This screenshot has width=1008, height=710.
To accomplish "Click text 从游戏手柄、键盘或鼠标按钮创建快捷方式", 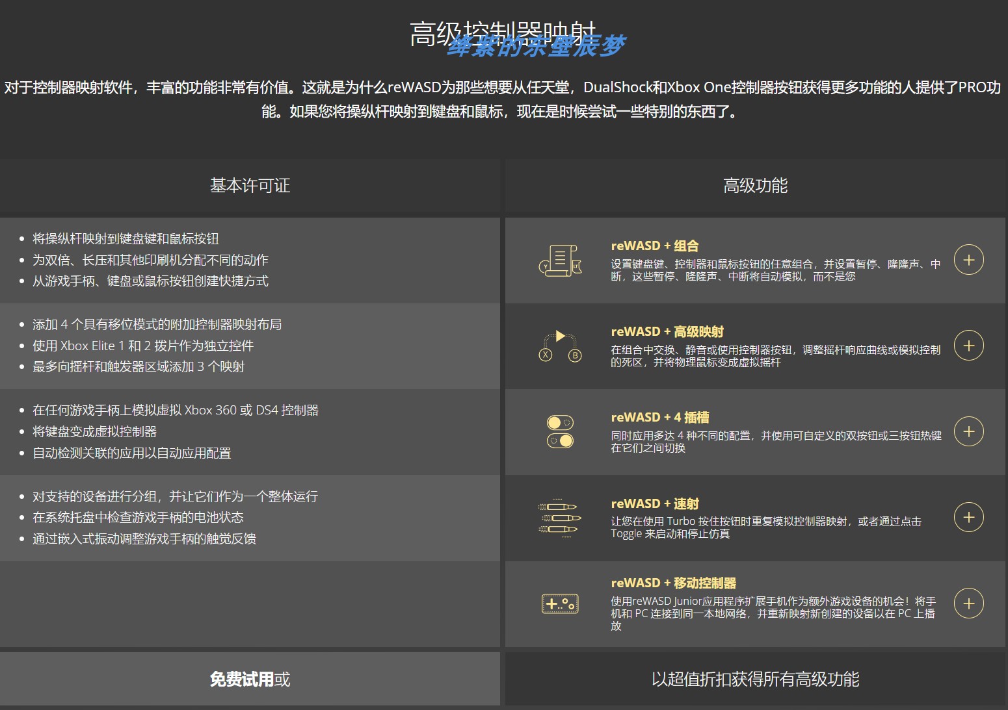I will 150,281.
